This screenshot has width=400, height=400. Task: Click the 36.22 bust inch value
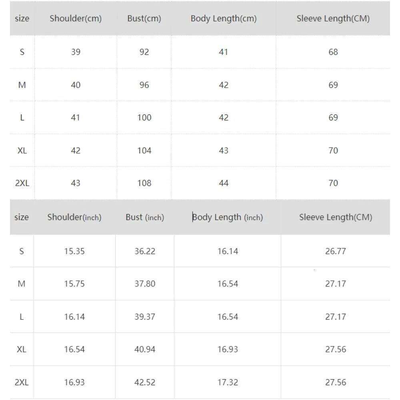[x=145, y=251]
